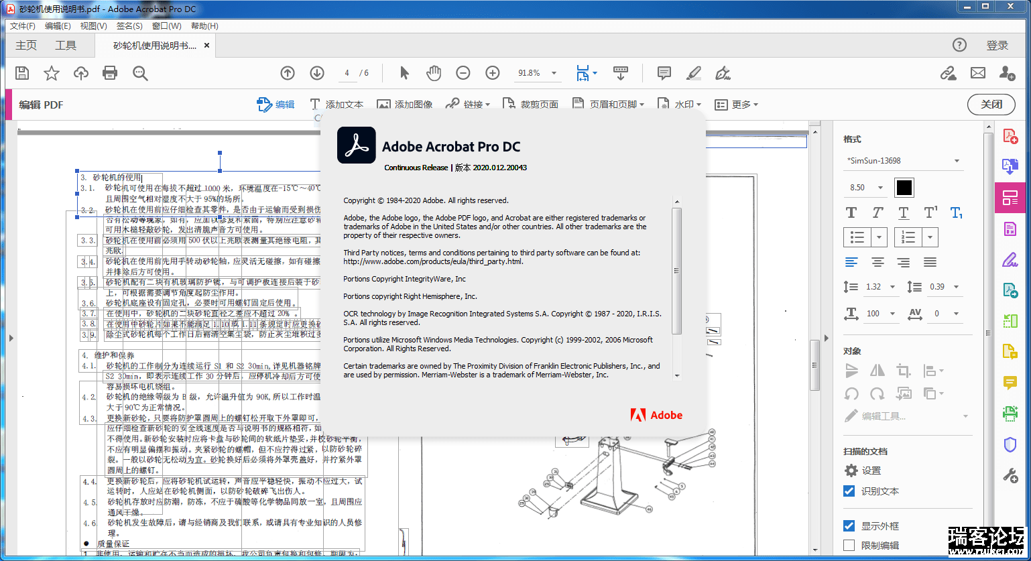Click the Share link icon
Viewport: 1031px width, 561px height.
point(948,73)
